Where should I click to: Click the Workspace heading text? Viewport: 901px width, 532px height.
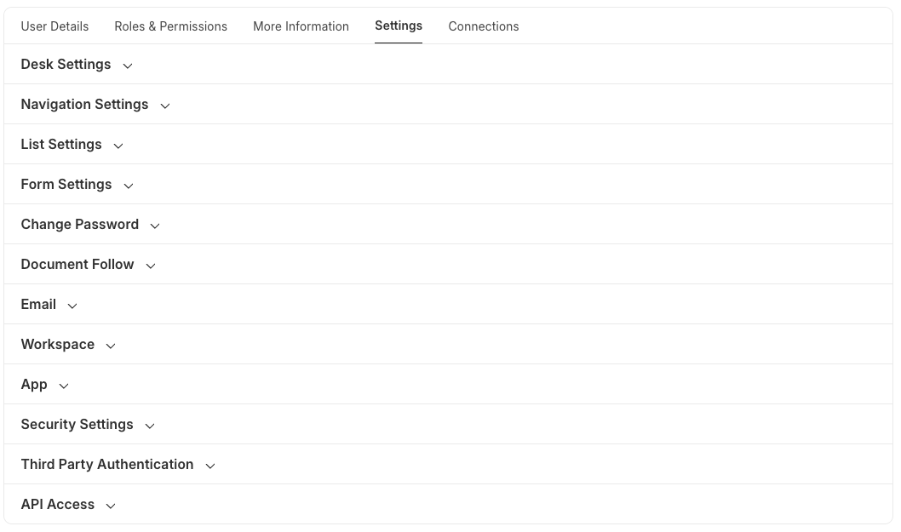coord(58,344)
